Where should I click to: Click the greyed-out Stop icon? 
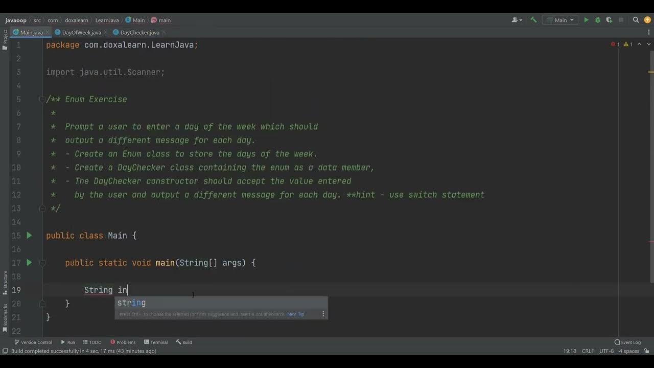[621, 20]
